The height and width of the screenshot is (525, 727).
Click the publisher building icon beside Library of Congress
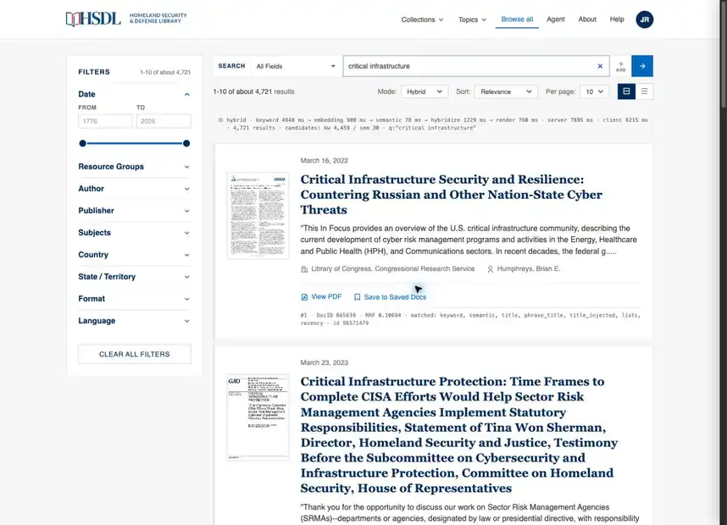(x=304, y=269)
